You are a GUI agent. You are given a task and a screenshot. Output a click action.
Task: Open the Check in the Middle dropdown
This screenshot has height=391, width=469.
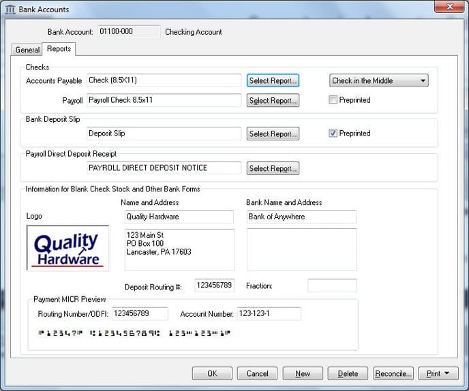(x=378, y=80)
